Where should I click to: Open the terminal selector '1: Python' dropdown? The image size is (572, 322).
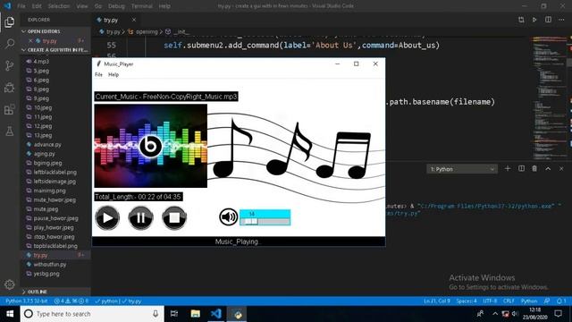point(462,169)
